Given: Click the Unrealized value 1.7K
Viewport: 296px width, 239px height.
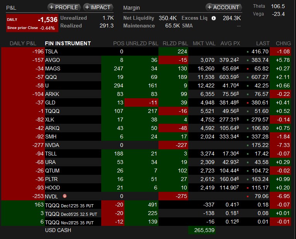Looking at the screenshot, I should (x=108, y=18).
